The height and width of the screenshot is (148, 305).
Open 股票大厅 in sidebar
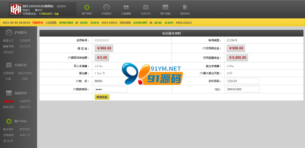[8, 41]
